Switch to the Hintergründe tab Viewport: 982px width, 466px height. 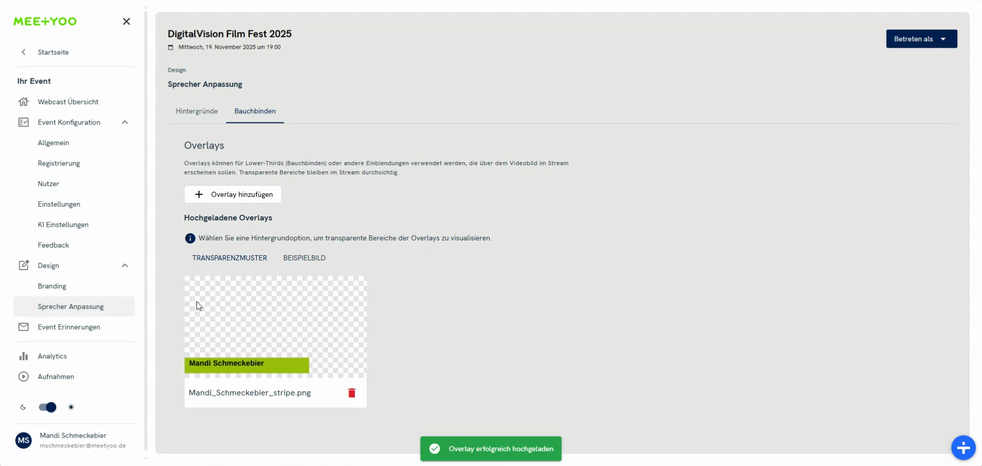pyautogui.click(x=197, y=111)
